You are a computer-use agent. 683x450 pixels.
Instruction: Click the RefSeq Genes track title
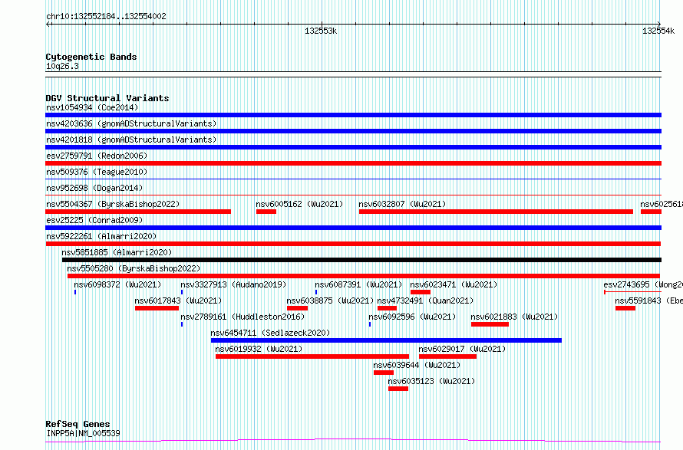click(78, 424)
